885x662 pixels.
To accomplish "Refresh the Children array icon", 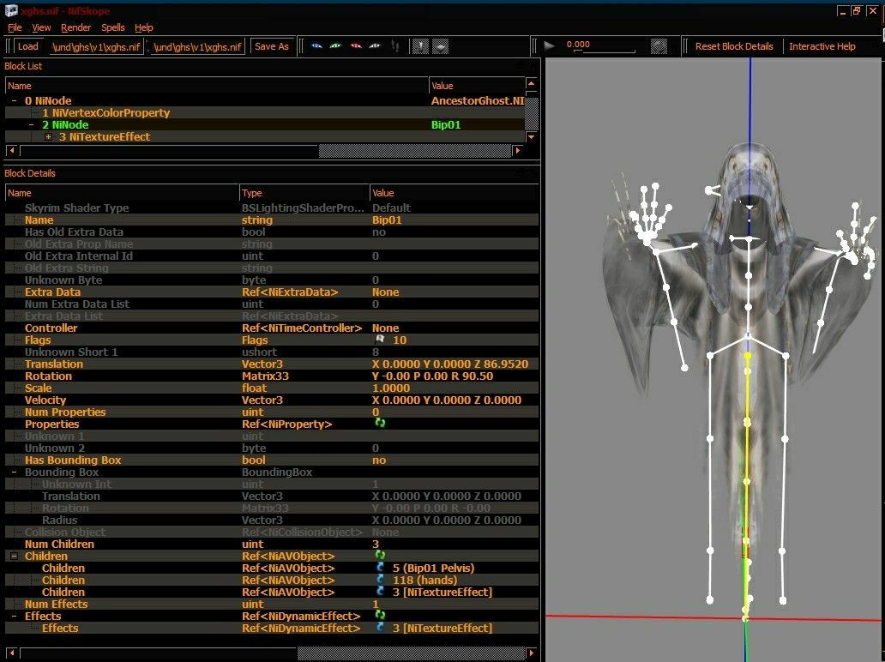I will (x=380, y=556).
